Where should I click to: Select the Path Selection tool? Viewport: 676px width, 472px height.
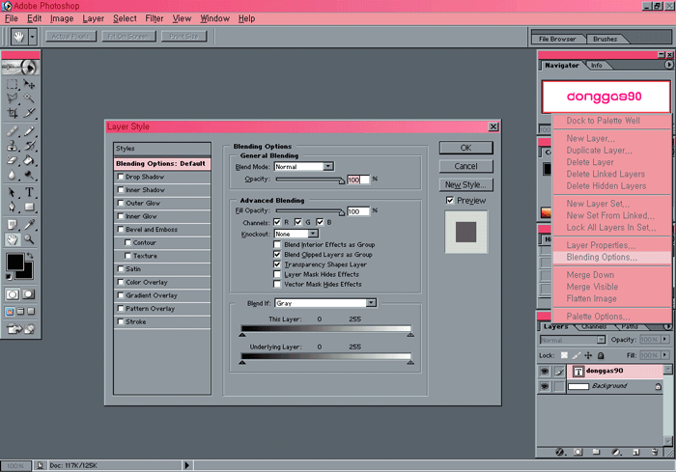pos(12,192)
